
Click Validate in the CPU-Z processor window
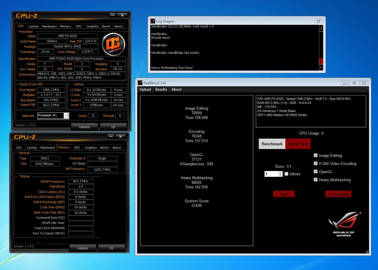point(84,127)
